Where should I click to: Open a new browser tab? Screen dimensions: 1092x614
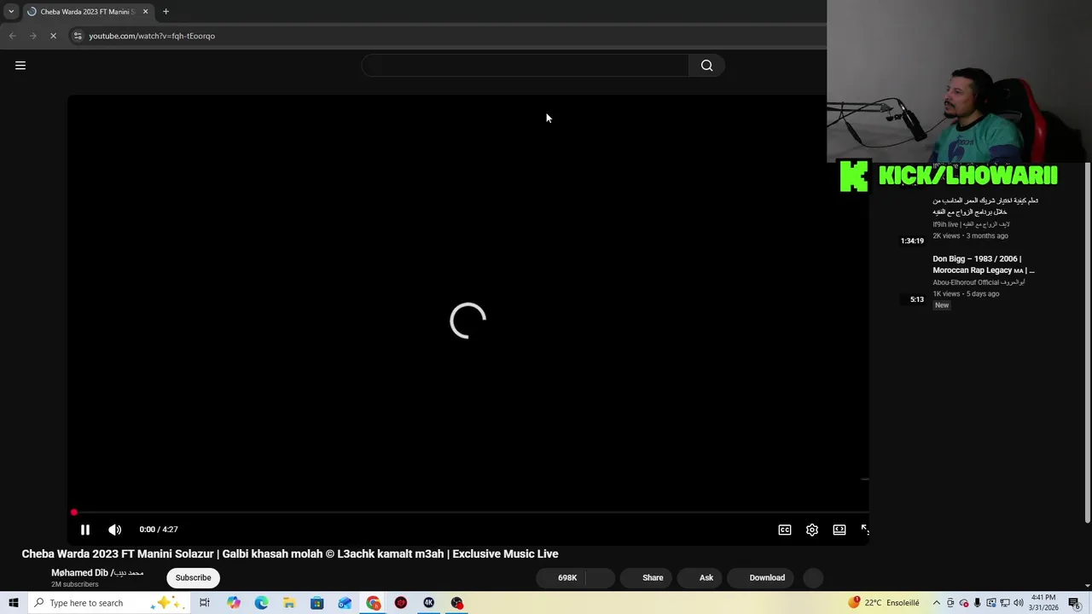(x=166, y=11)
